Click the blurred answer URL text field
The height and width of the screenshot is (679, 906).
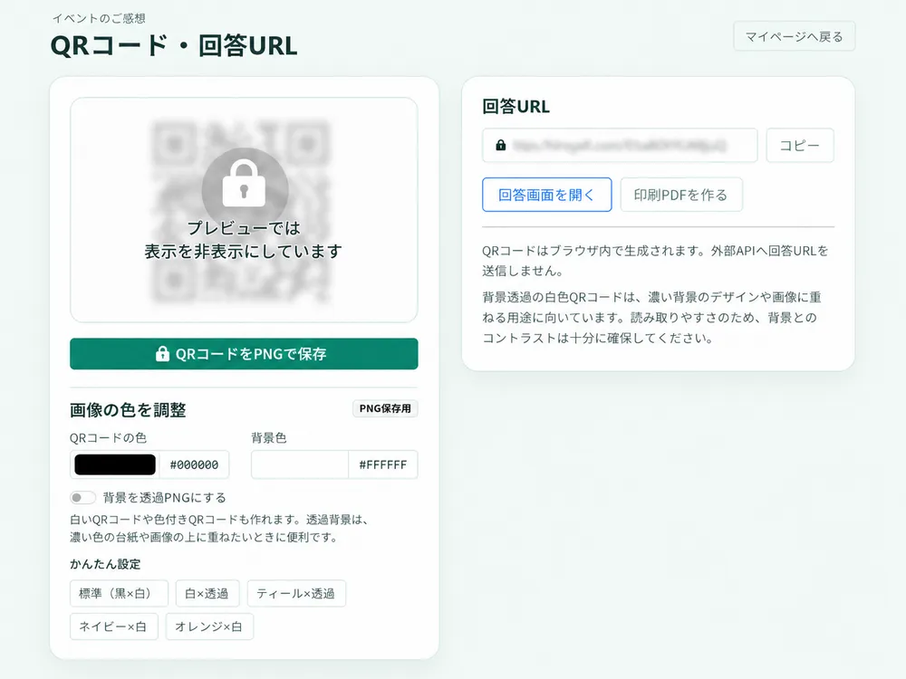620,146
